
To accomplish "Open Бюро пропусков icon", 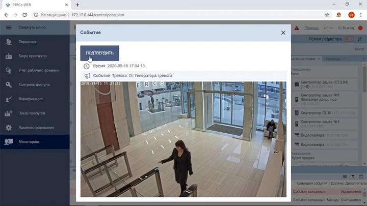I will pos(9,56).
